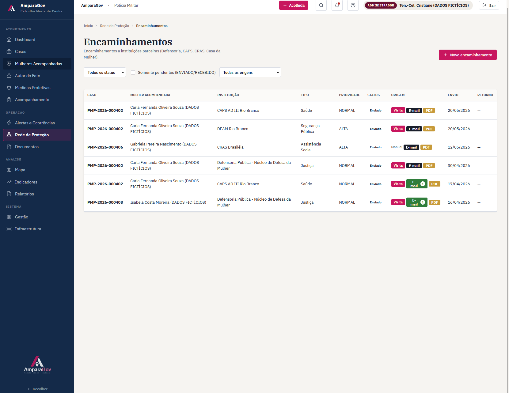509x393 pixels.
Task: Open the Mapa sidebar icon
Action: click(x=9, y=170)
